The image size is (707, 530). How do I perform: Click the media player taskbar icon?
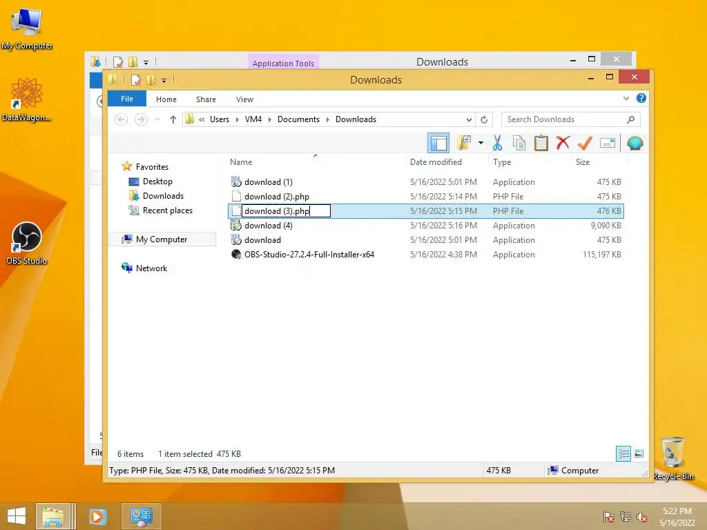pyautogui.click(x=97, y=516)
